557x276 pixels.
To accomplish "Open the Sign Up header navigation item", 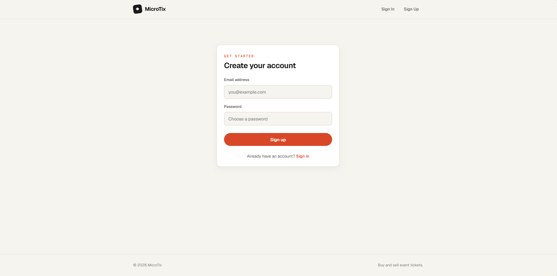I will 411,9.
